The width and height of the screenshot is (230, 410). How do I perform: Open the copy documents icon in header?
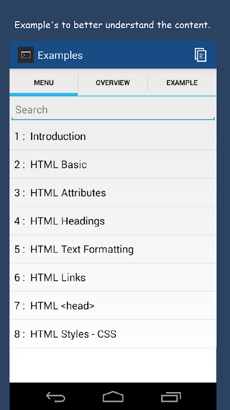click(200, 55)
